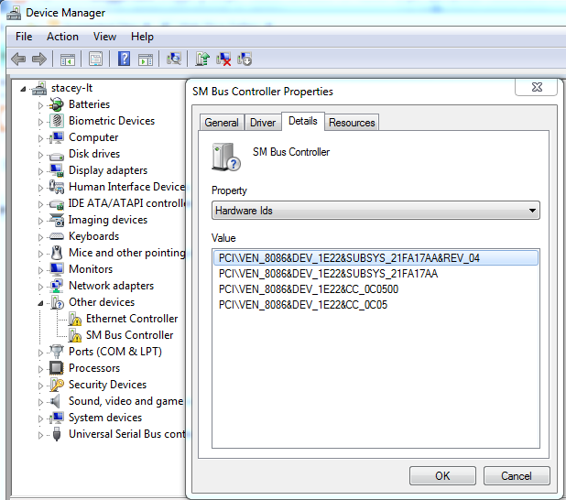Viewport: 566px width, 500px height.
Task: Select the stacey-lt computer name
Action: (71, 88)
